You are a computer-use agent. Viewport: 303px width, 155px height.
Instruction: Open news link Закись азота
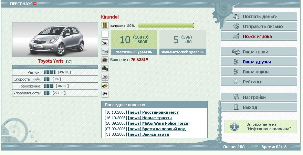[x=148, y=134]
